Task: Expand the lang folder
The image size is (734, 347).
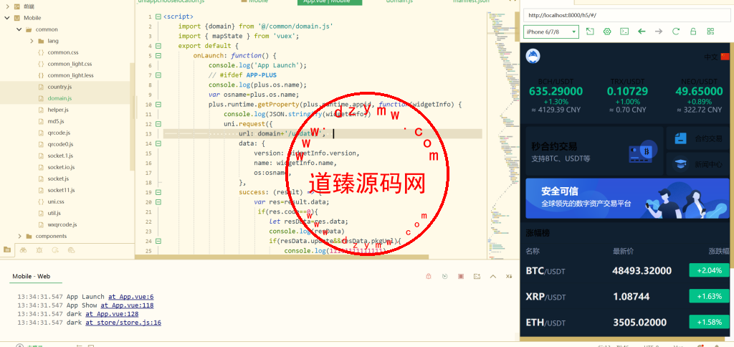Action: coord(32,41)
